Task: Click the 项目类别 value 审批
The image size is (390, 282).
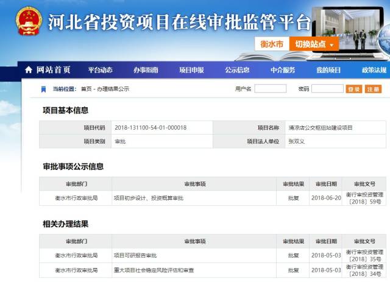Action: coord(120,141)
